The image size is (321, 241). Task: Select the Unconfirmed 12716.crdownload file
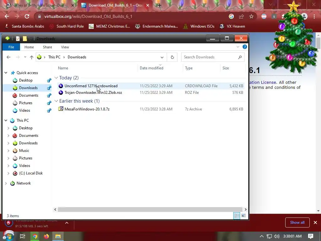click(150, 86)
